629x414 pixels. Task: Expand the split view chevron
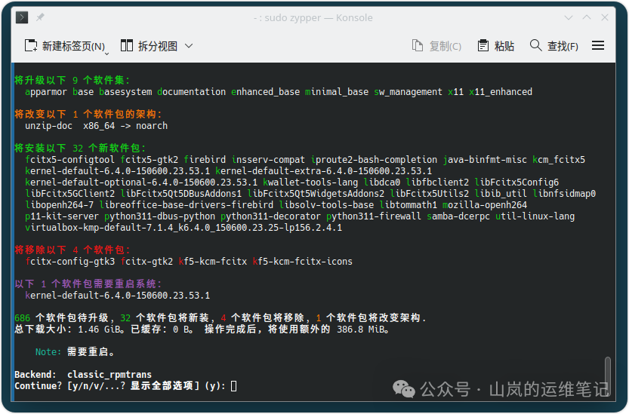(x=189, y=46)
